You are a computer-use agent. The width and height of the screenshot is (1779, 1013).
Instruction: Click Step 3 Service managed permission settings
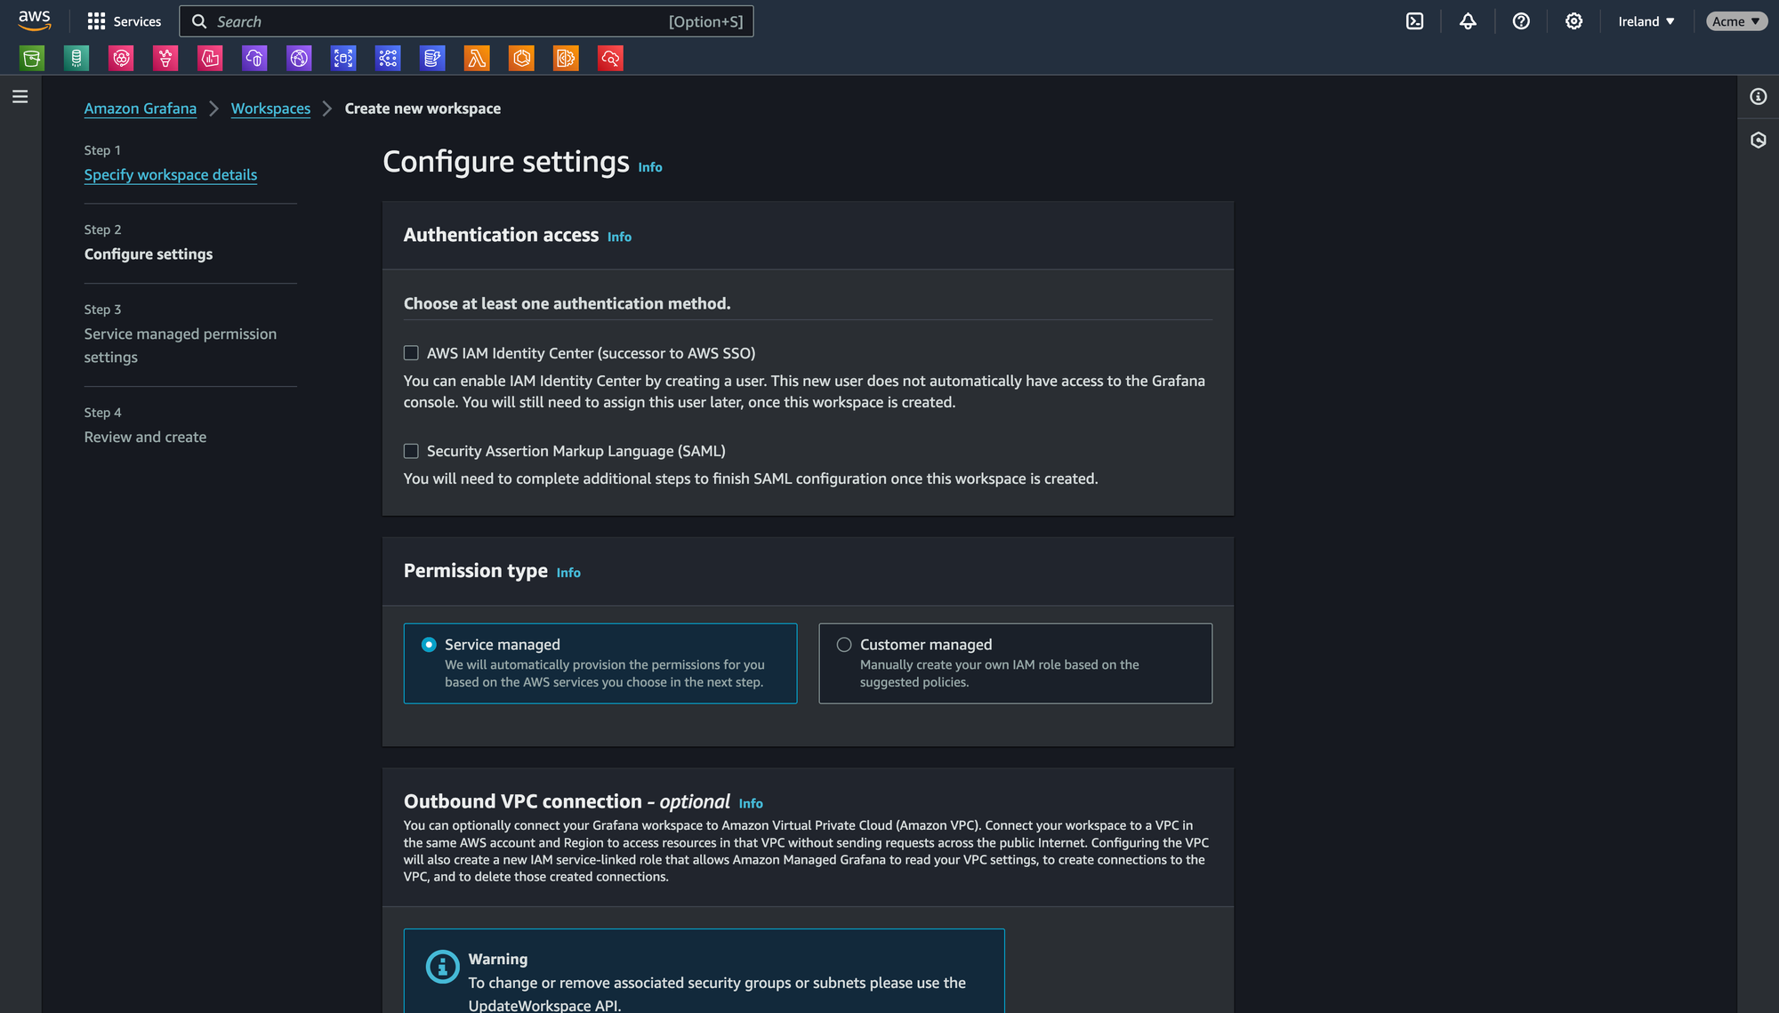(x=181, y=344)
